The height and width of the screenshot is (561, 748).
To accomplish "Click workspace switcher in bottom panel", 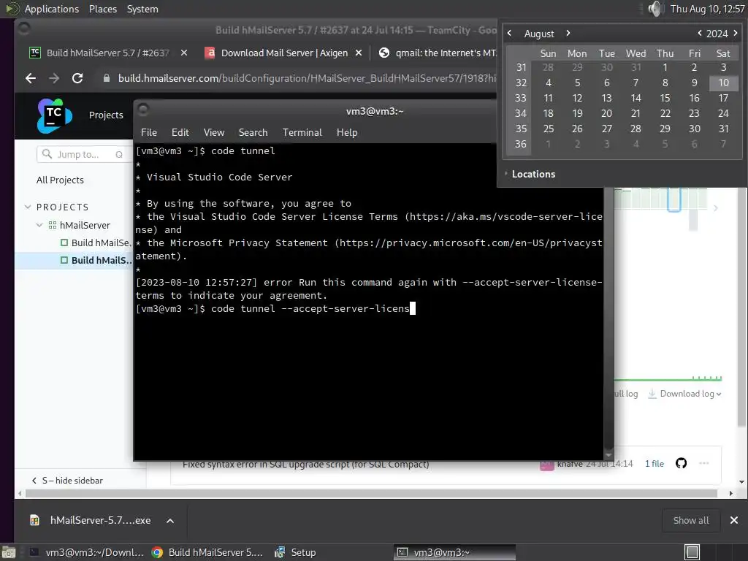I will click(x=692, y=552).
